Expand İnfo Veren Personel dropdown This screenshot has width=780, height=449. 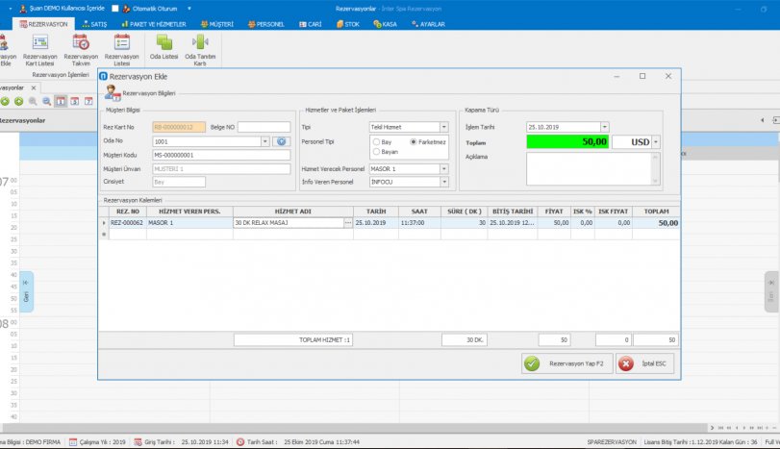[x=444, y=182]
